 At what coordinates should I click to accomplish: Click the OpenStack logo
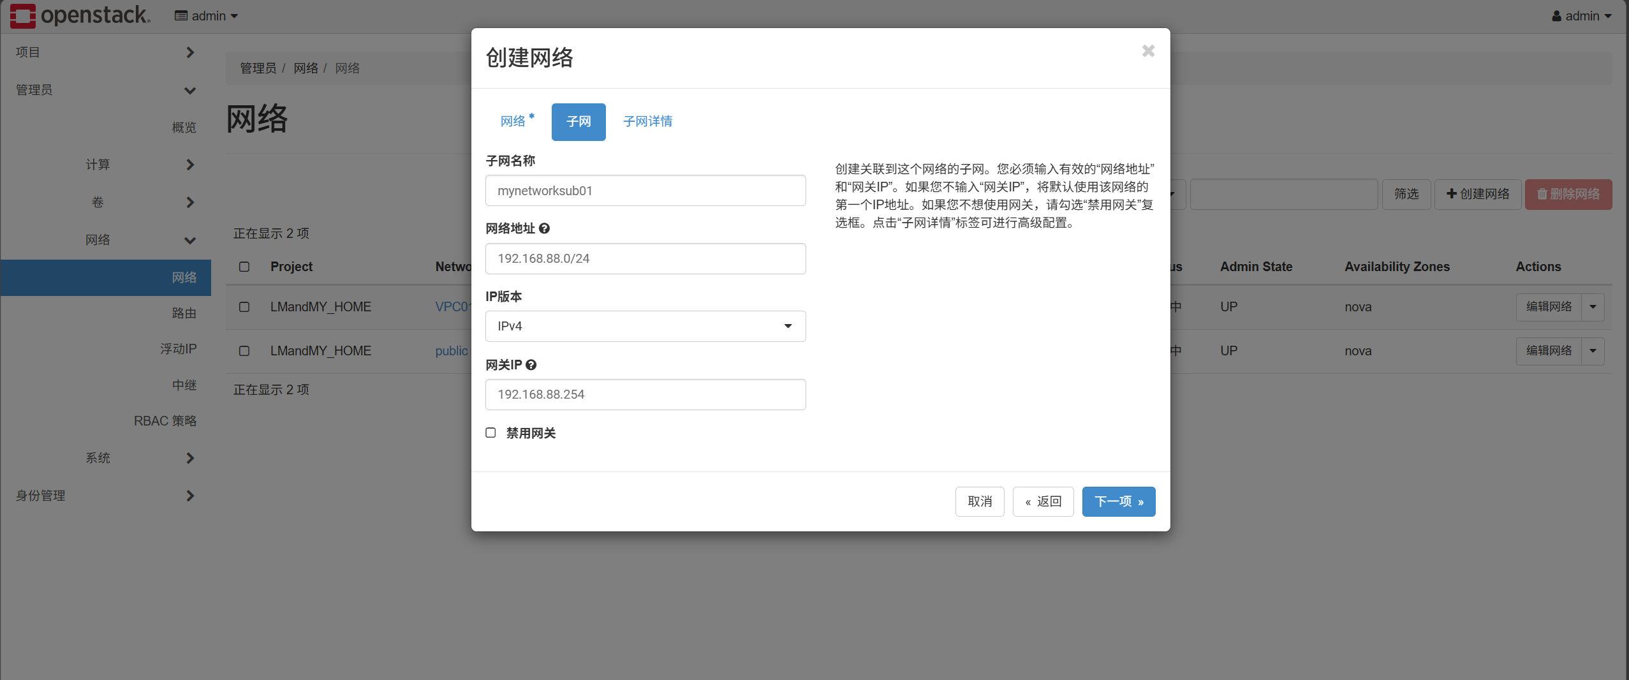click(80, 15)
